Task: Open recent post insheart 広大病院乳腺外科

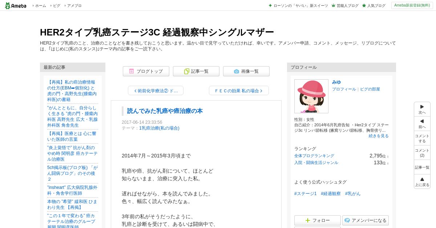Action: pyautogui.click(x=72, y=190)
